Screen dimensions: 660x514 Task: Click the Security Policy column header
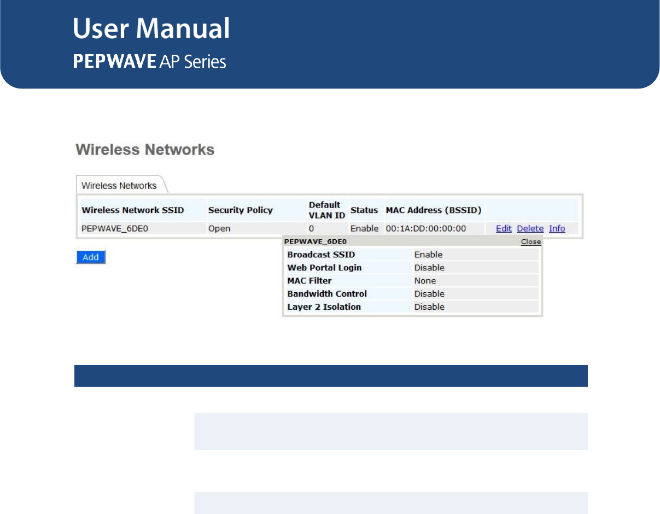click(240, 210)
